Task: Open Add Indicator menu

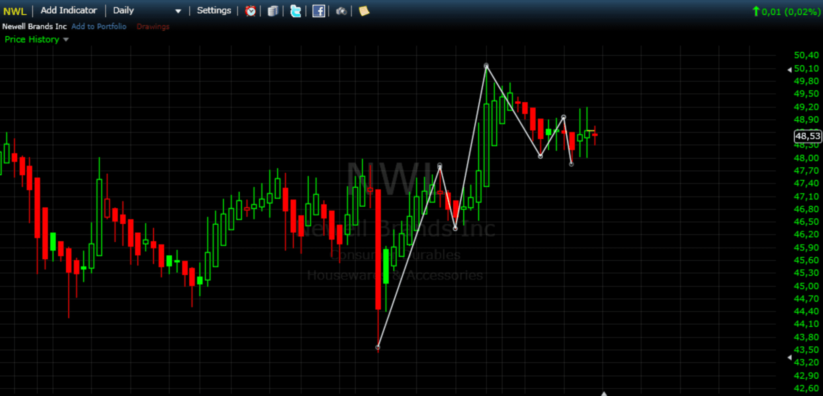Action: click(x=69, y=10)
